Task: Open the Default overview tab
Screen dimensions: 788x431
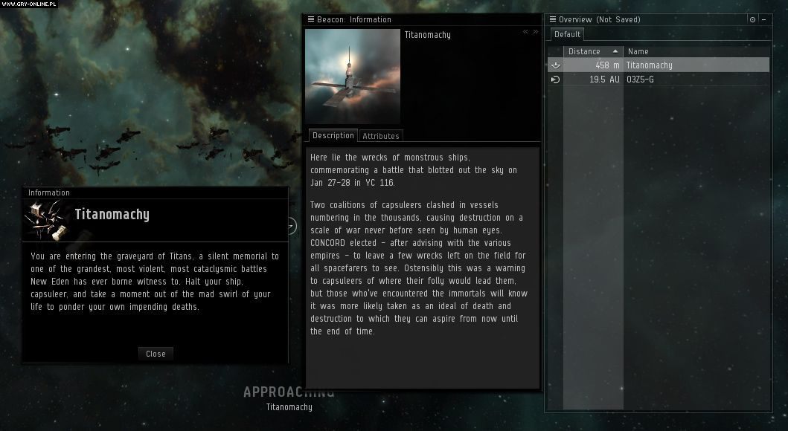Action: pos(567,34)
